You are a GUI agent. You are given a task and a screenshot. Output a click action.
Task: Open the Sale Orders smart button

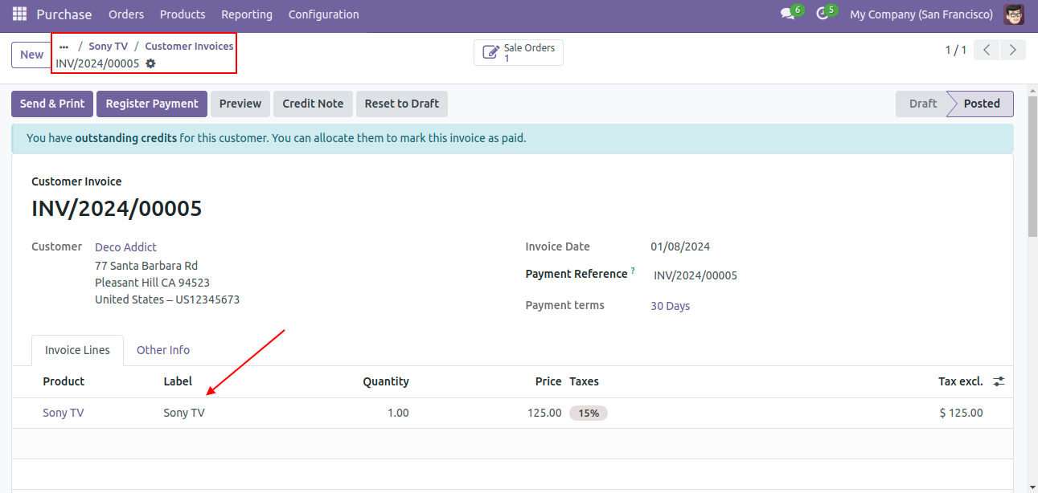(519, 53)
